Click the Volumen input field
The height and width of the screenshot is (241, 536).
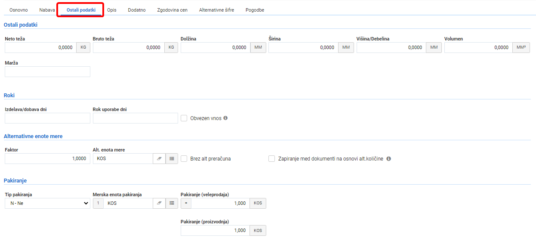(x=478, y=47)
